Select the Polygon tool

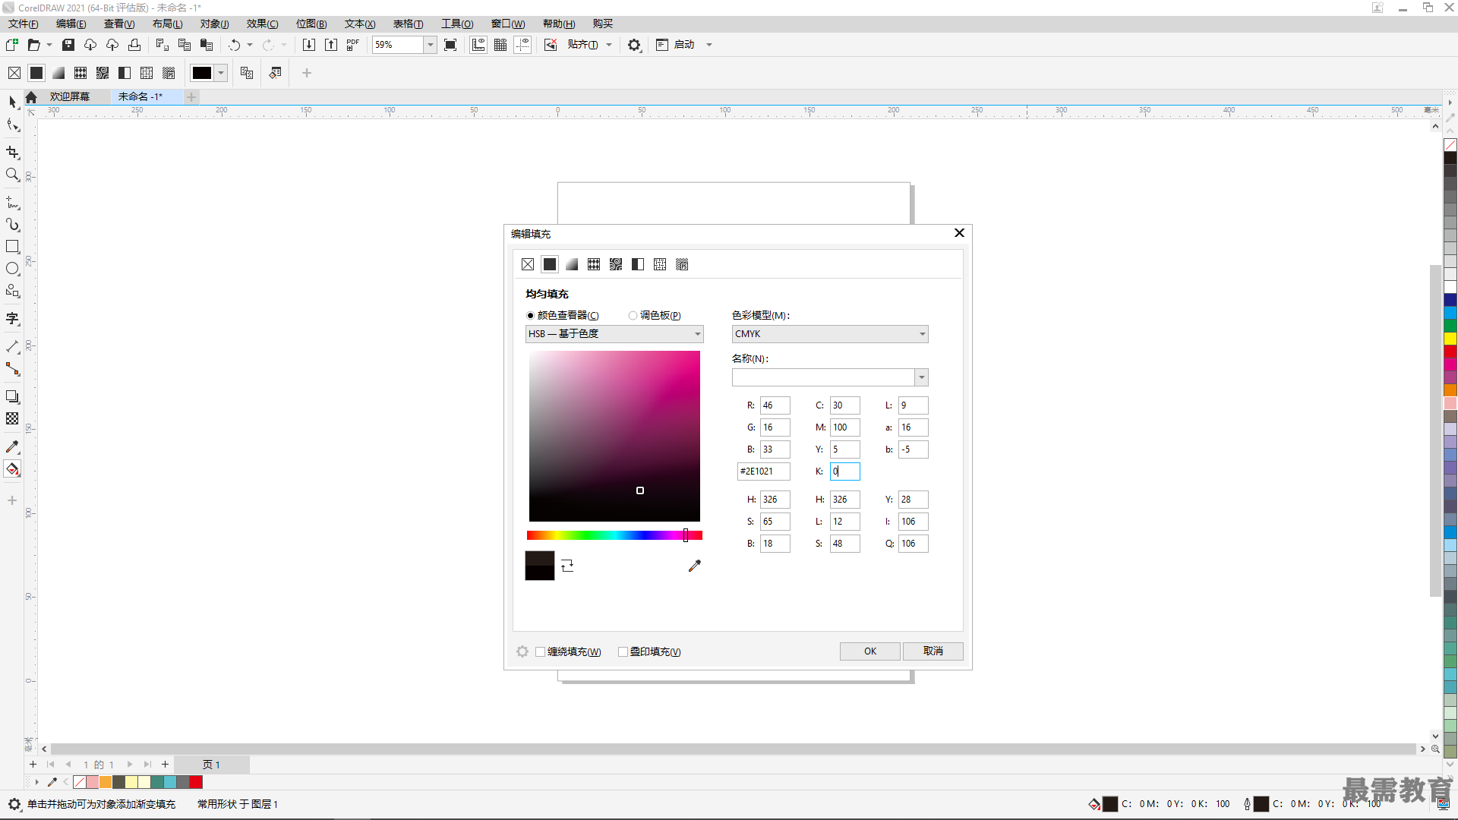click(12, 291)
